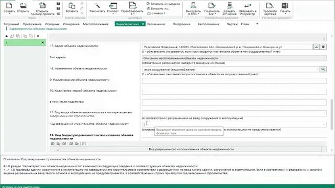Click the Вставить из... toolbar item

coord(158,8)
